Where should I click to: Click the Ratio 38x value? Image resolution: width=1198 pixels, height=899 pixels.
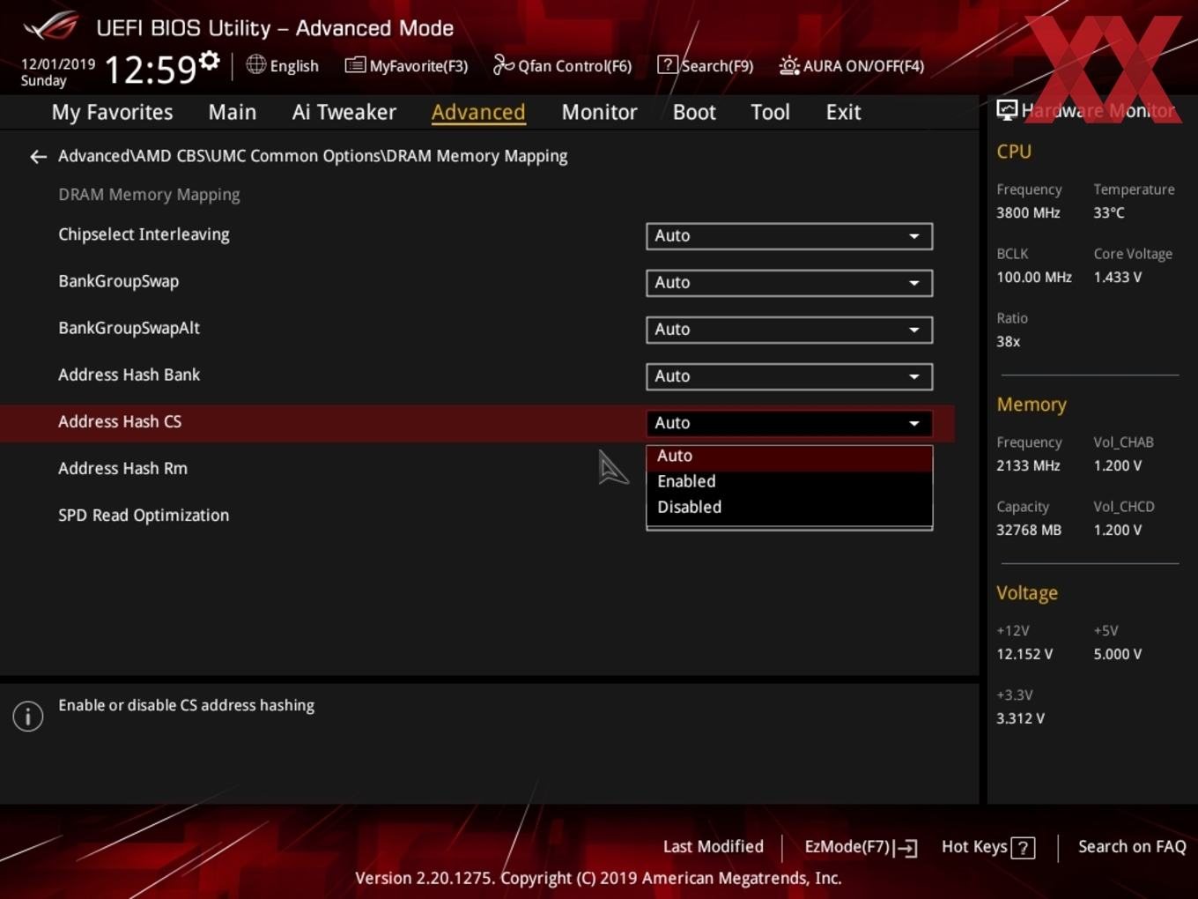[x=1009, y=341]
